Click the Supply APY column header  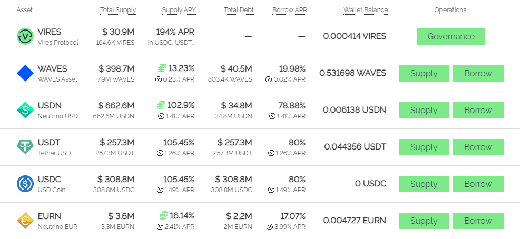pos(179,10)
